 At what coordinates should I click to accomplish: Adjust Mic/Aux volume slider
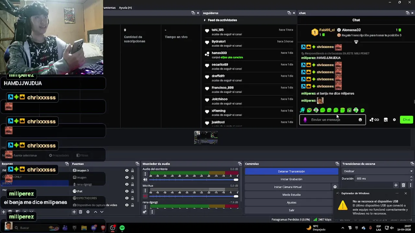[194, 196]
